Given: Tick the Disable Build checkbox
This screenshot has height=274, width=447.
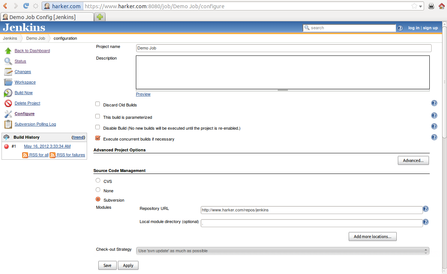Looking at the screenshot, I should pos(98,127).
